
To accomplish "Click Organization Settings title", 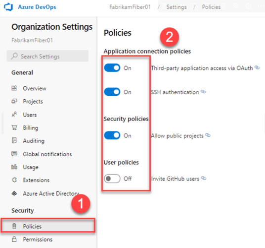I will [x=52, y=27].
